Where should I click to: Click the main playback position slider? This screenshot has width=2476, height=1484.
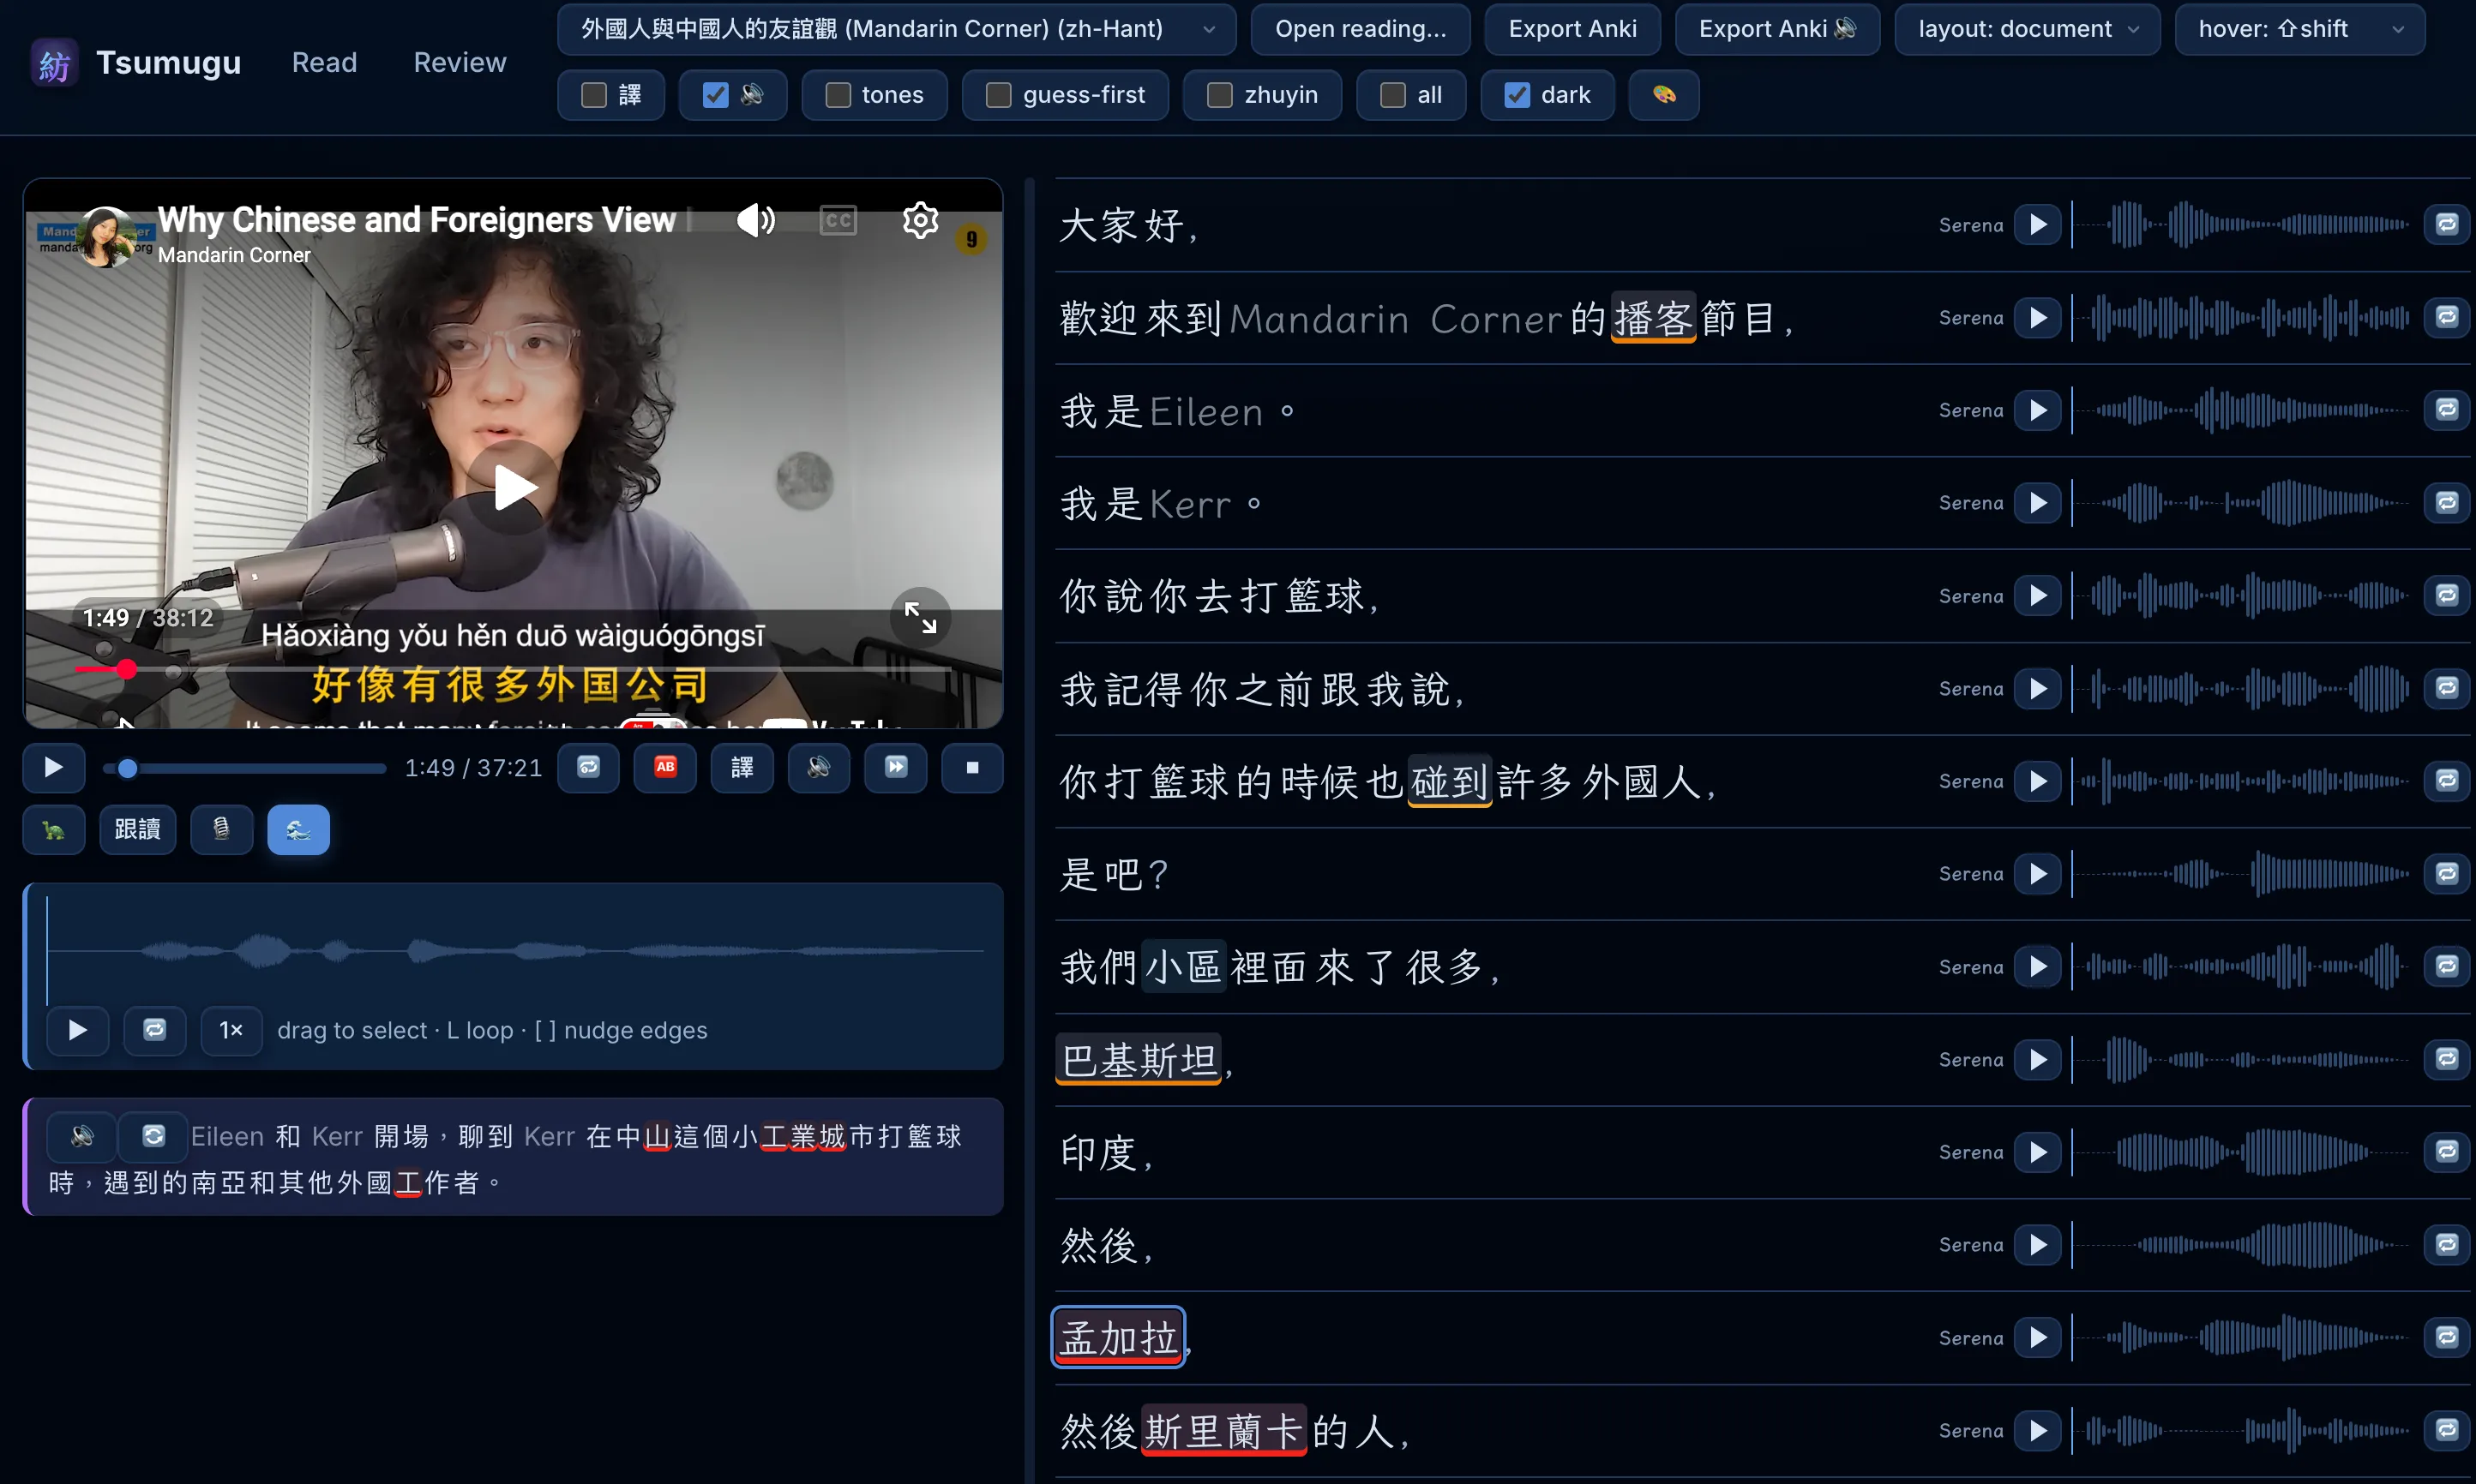tap(245, 768)
